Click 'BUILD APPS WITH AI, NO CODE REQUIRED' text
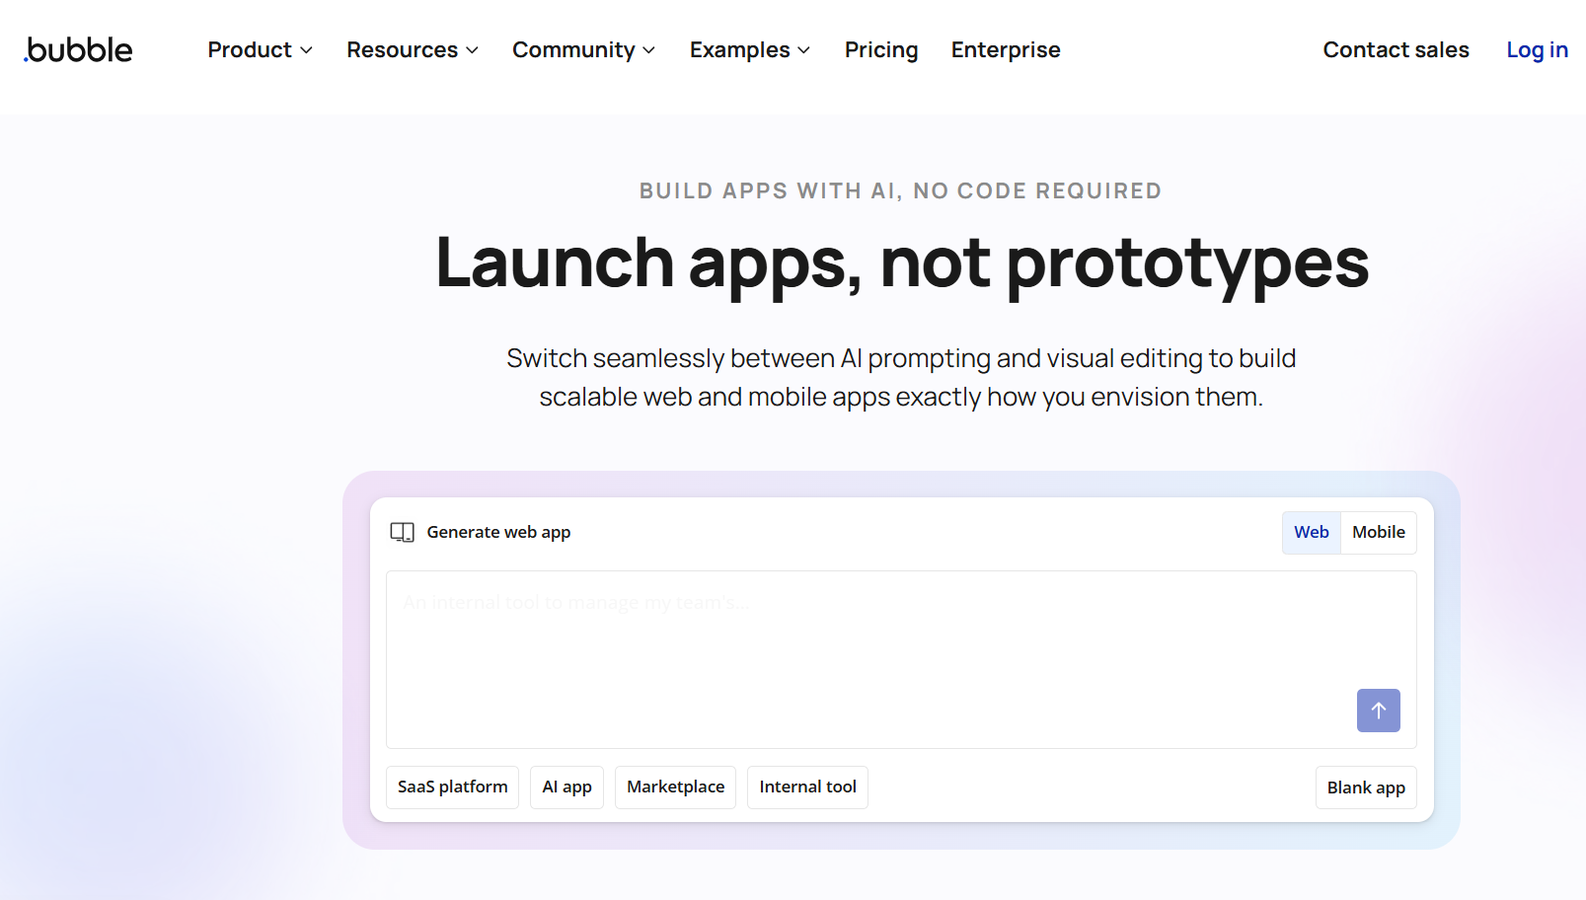This screenshot has height=900, width=1586. tap(900, 190)
